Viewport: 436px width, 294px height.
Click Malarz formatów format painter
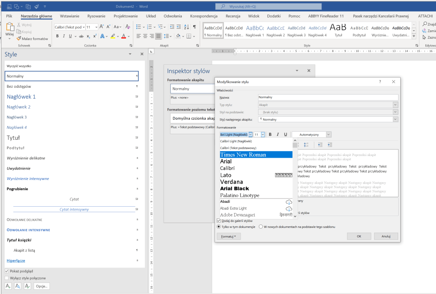pos(32,38)
